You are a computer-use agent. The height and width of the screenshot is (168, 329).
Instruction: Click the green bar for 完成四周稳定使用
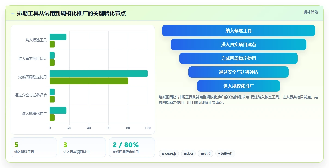(89, 81)
